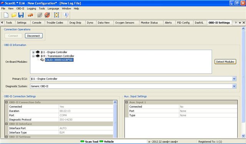
Task: Open the tab list dropdown arrow
Action: (240, 23)
